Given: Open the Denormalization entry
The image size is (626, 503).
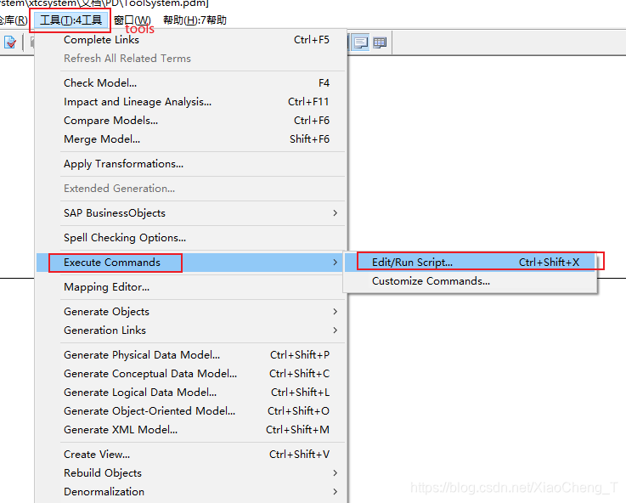Looking at the screenshot, I should pyautogui.click(x=191, y=491).
